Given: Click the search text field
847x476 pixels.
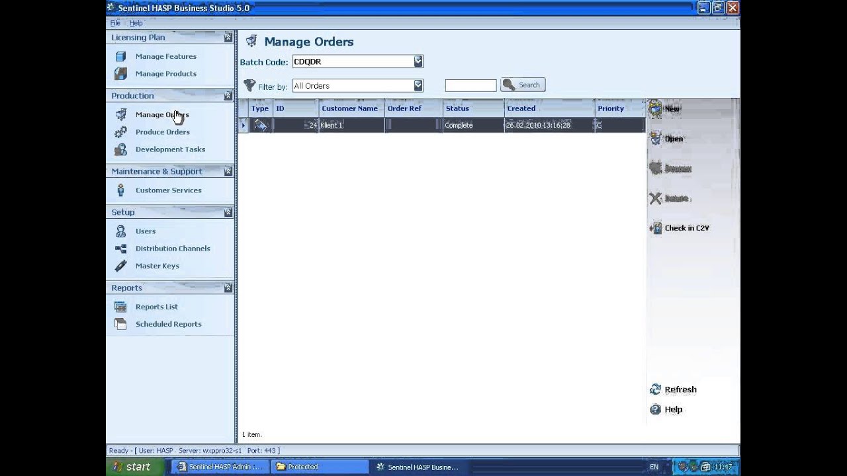Looking at the screenshot, I should (470, 85).
